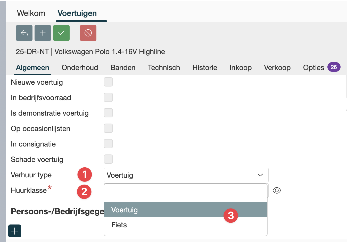Click the green checkmark save icon
This screenshot has height=242, width=347.
(61, 33)
